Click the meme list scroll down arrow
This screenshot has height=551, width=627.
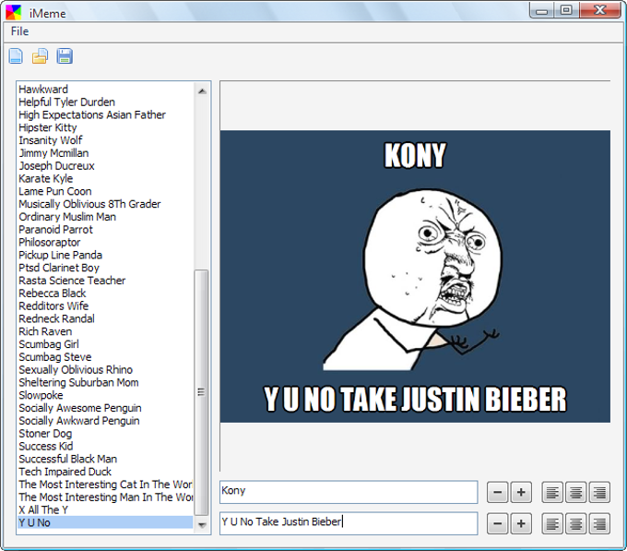tap(202, 525)
